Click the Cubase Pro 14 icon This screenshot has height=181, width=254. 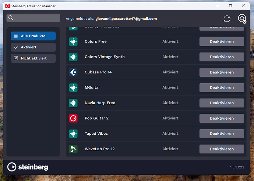(x=73, y=72)
